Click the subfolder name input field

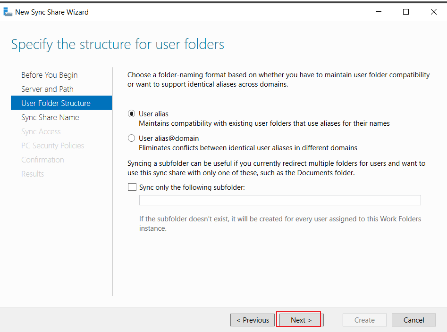point(280,200)
